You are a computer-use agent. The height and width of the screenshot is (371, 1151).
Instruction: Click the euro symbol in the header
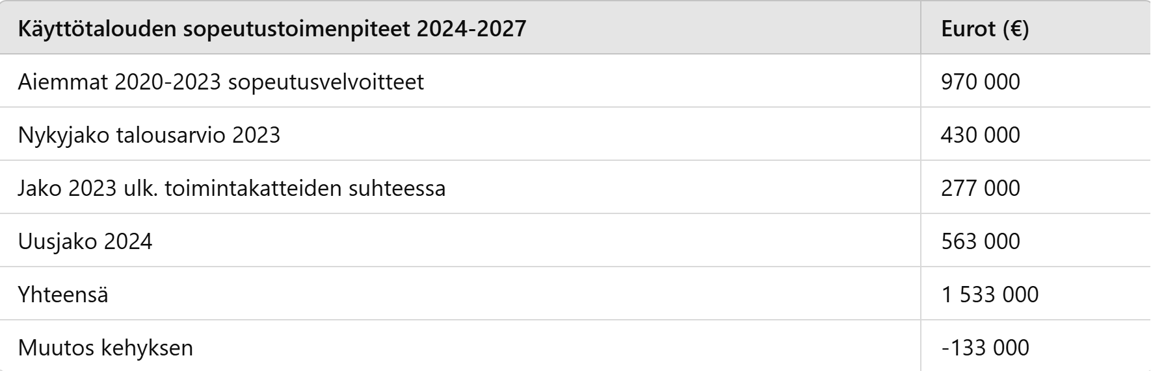click(x=1016, y=29)
